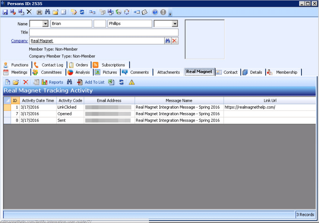This screenshot has height=223, width=319.
Task: Open the Attachments tab
Action: pos(168,72)
